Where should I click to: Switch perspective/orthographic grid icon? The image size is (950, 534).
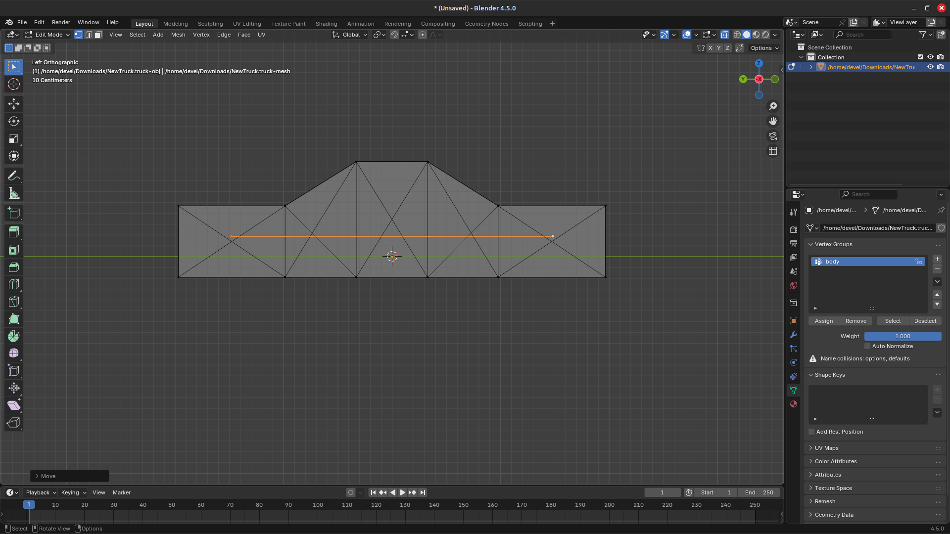point(773,151)
